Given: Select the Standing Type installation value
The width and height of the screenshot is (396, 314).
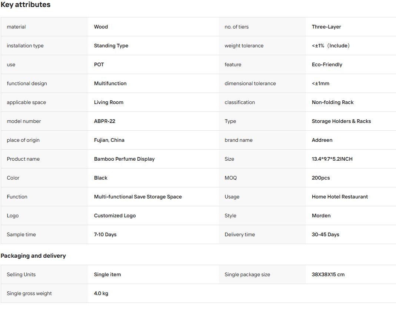Looking at the screenshot, I should 111,46.
